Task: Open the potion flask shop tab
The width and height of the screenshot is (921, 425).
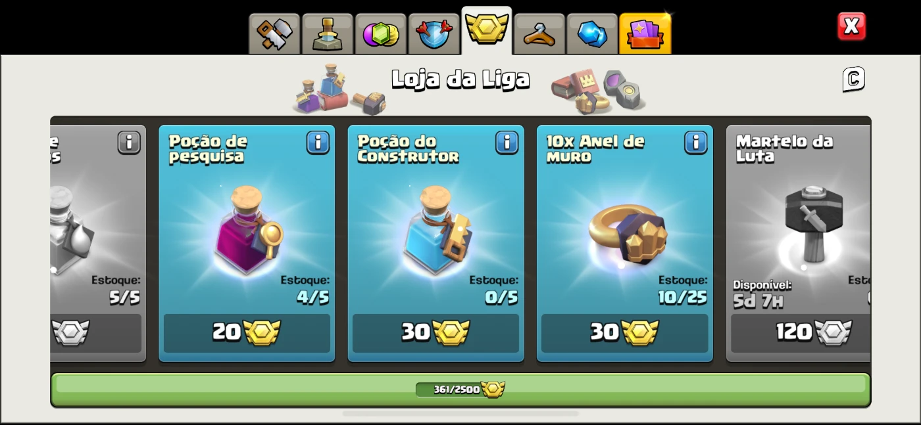Action: 327,34
